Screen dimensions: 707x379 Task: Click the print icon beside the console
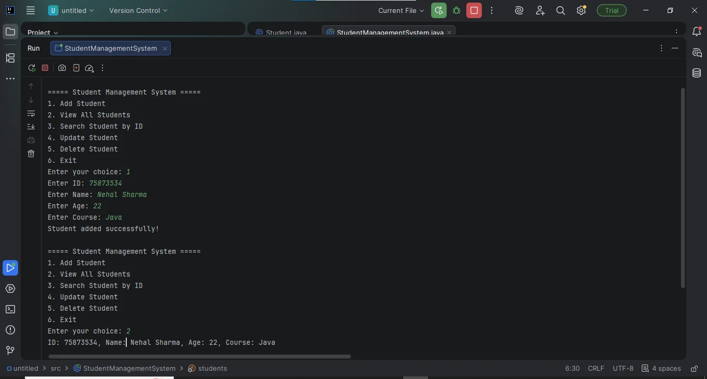click(31, 140)
